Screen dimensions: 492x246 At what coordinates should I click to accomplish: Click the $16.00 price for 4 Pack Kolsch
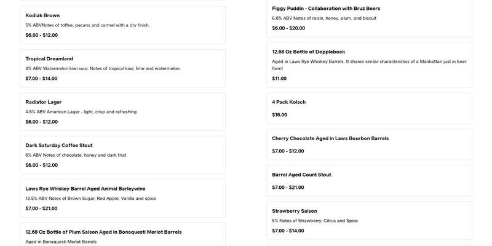(x=280, y=115)
